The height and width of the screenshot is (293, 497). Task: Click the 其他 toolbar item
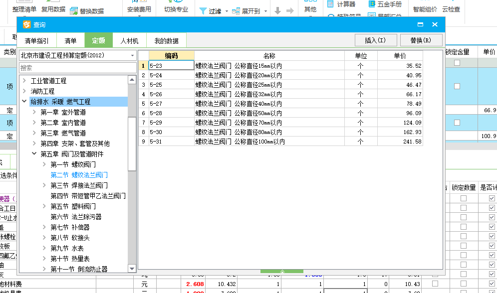[310, 9]
